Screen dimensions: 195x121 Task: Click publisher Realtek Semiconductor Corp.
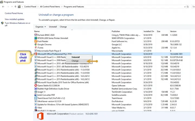coord(125,89)
